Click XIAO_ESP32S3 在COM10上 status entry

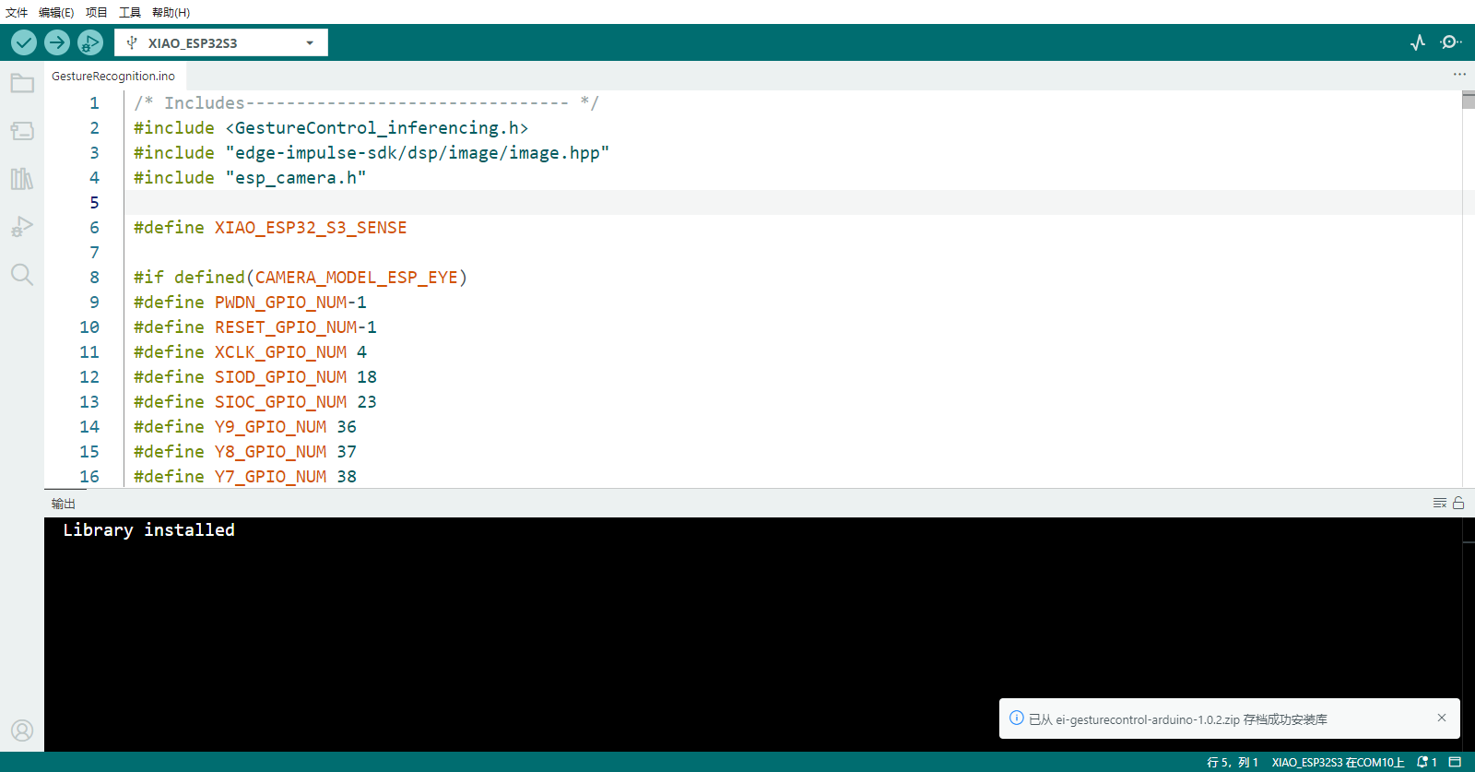(x=1338, y=762)
